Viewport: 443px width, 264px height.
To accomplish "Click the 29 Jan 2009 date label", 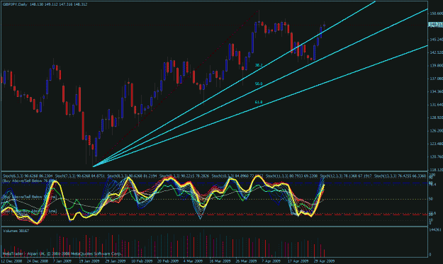I will [116, 261].
